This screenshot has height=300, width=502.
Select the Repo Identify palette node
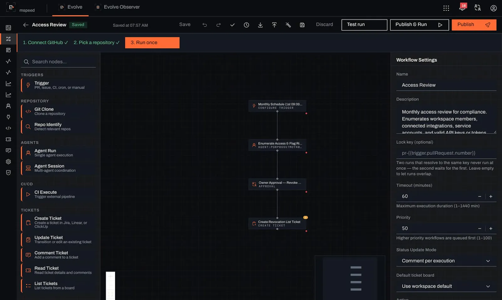coord(58,127)
